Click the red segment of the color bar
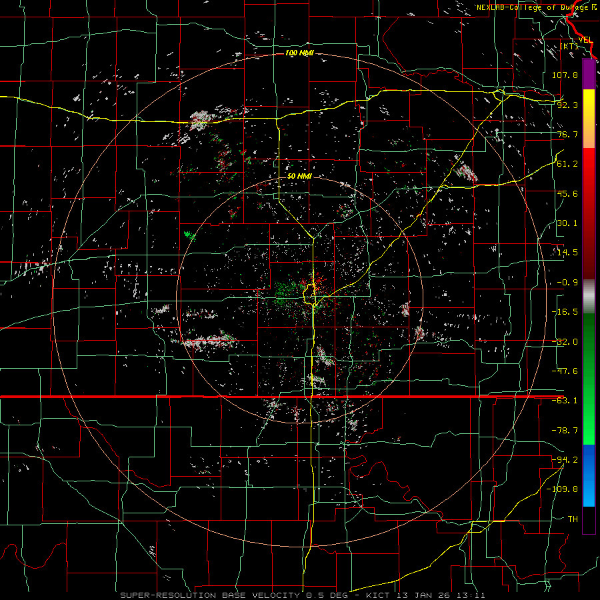The height and width of the screenshot is (600, 600). click(x=589, y=213)
